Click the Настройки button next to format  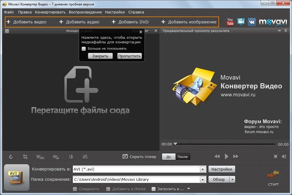pos(222,169)
